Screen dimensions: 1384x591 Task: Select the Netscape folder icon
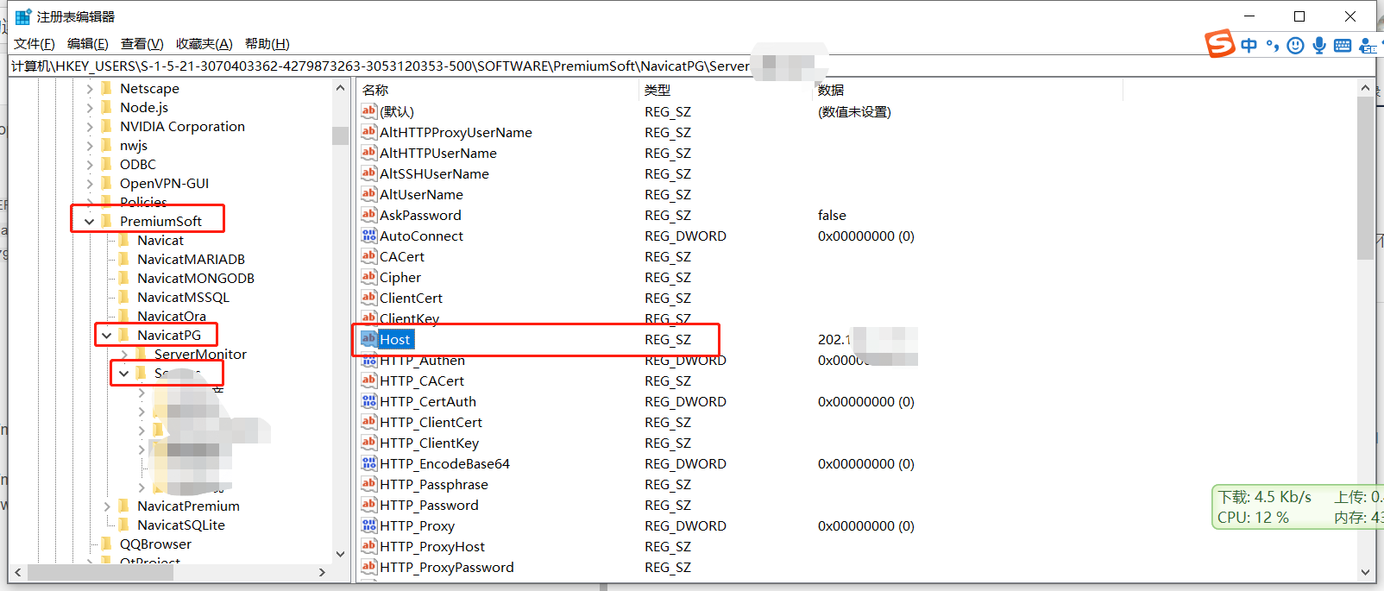tap(107, 88)
